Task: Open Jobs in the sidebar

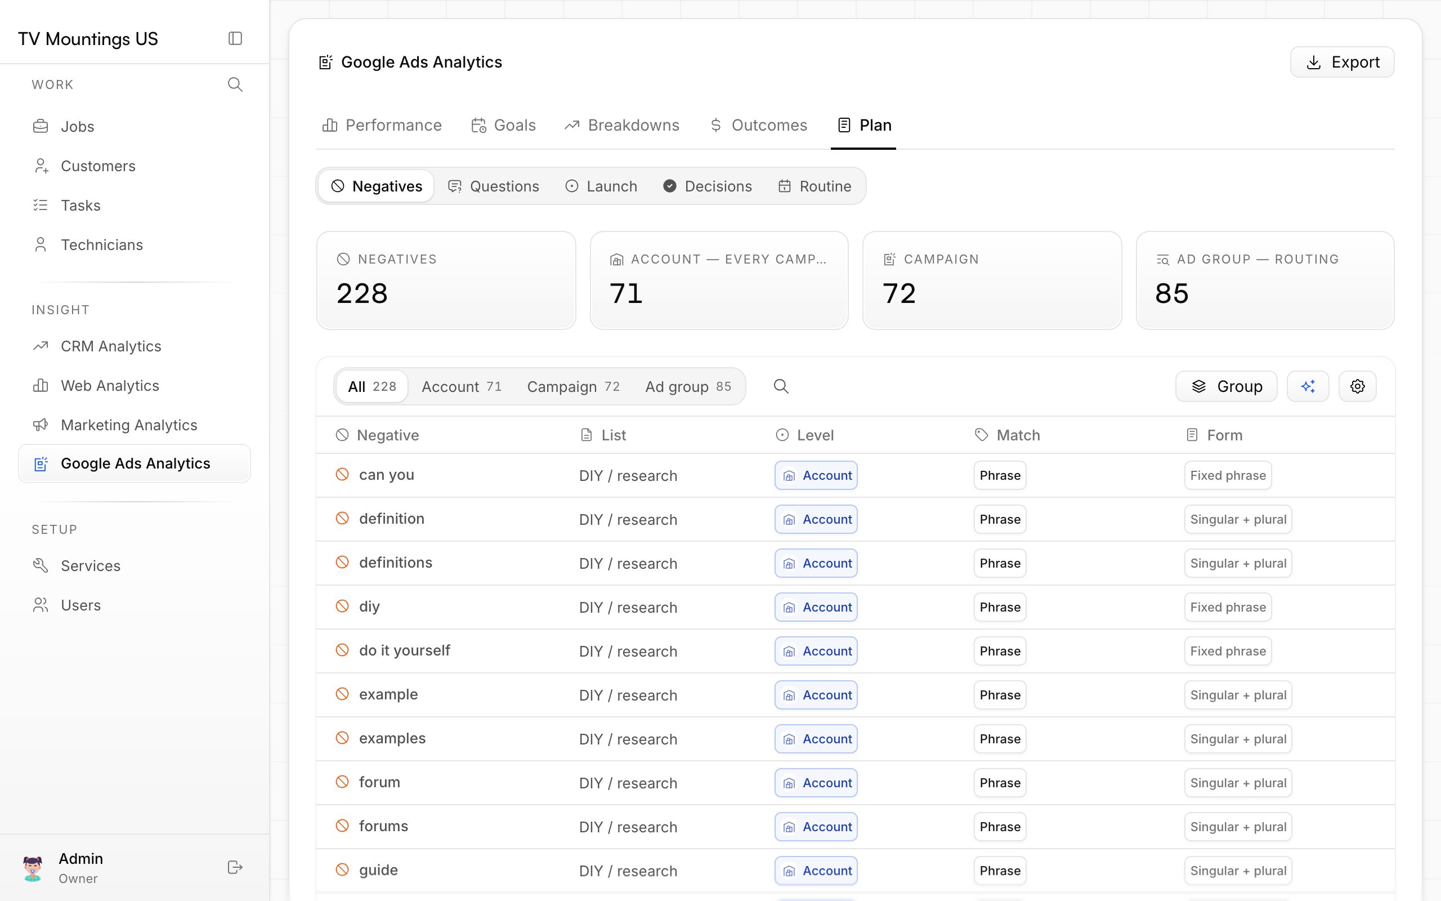Action: (x=135, y=126)
